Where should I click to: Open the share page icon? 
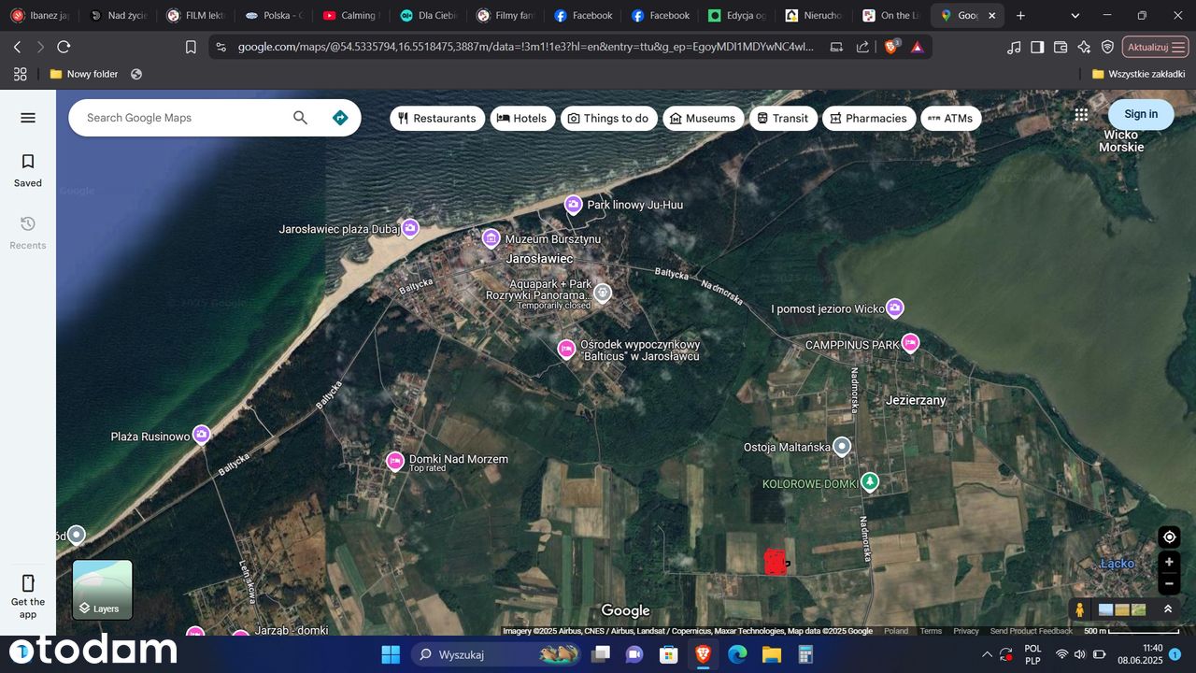pos(862,47)
